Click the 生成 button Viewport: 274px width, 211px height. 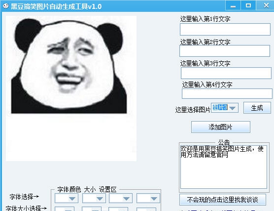(x=257, y=108)
